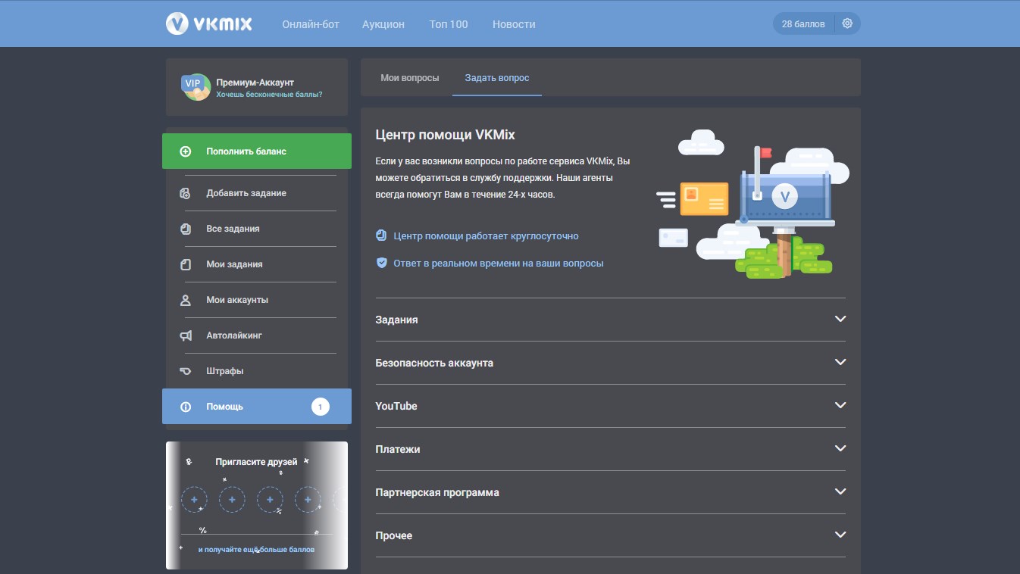The height and width of the screenshot is (574, 1020).
Task: Click the Мои аккаунты person icon
Action: tap(186, 300)
